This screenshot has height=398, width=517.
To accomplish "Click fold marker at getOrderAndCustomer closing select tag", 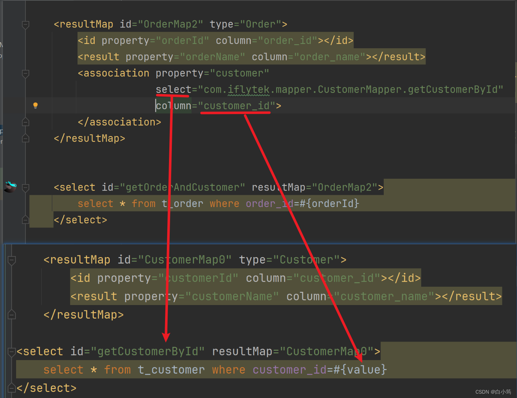I will 25,220.
